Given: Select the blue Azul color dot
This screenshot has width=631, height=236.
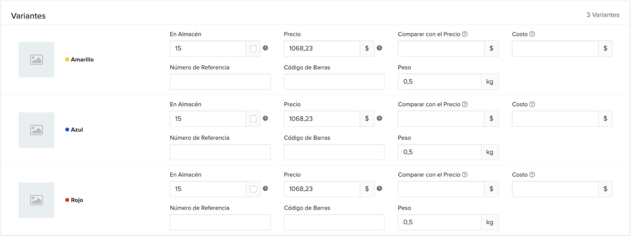Looking at the screenshot, I should coord(67,130).
